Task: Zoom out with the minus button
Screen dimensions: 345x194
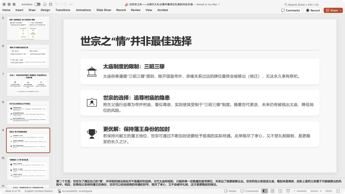Action: (295, 191)
